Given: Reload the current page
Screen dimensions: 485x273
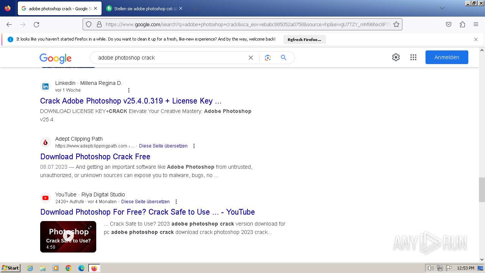Looking at the screenshot, I should point(36,24).
